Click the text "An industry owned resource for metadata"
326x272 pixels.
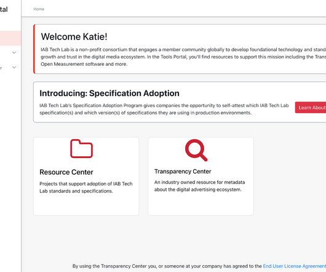point(199,182)
